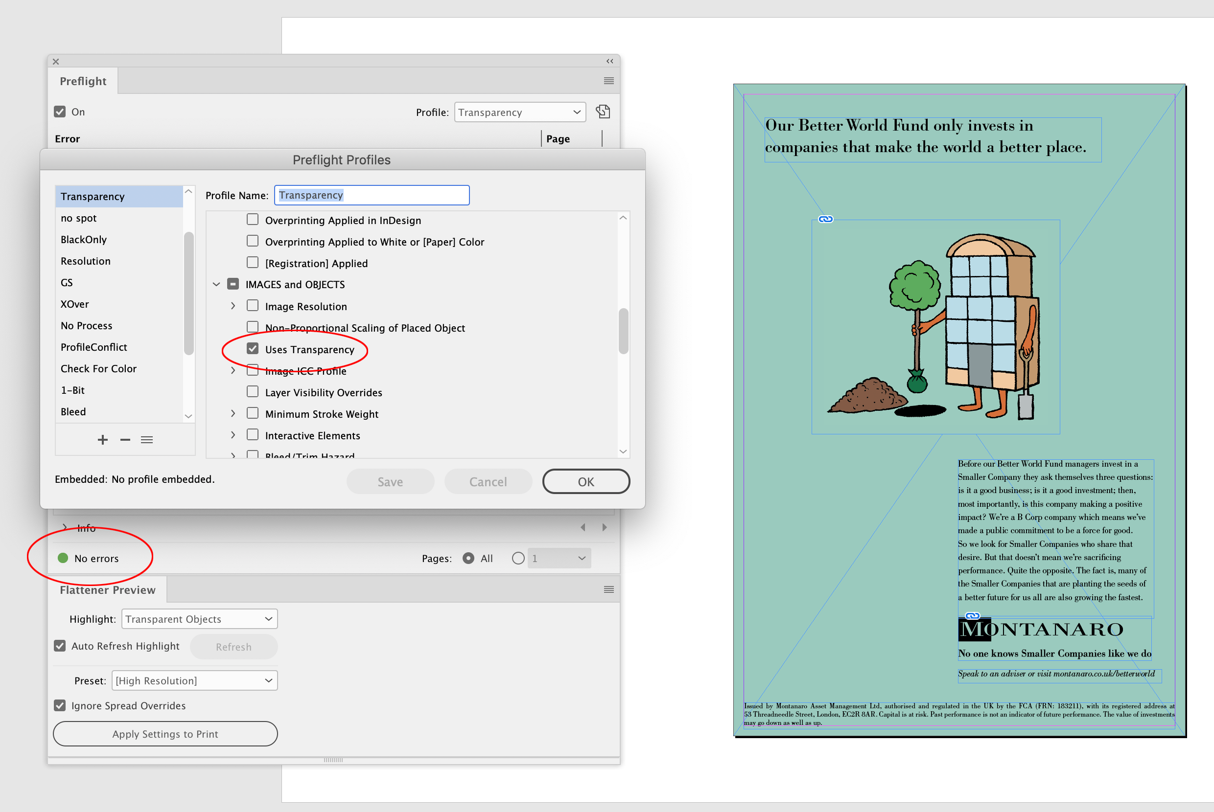Collapse the panel using the double-chevron icon
Screen dimensions: 1214x812
[x=609, y=61]
